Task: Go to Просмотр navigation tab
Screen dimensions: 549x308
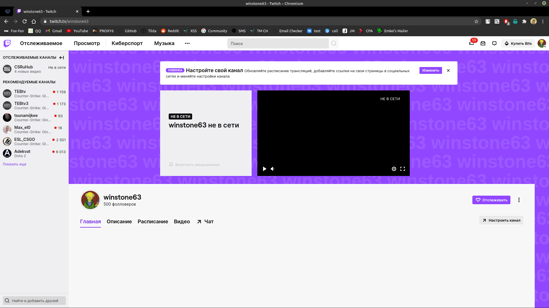Action: click(87, 43)
